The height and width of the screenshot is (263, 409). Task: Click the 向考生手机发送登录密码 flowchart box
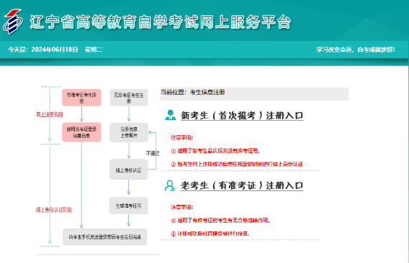105,237
